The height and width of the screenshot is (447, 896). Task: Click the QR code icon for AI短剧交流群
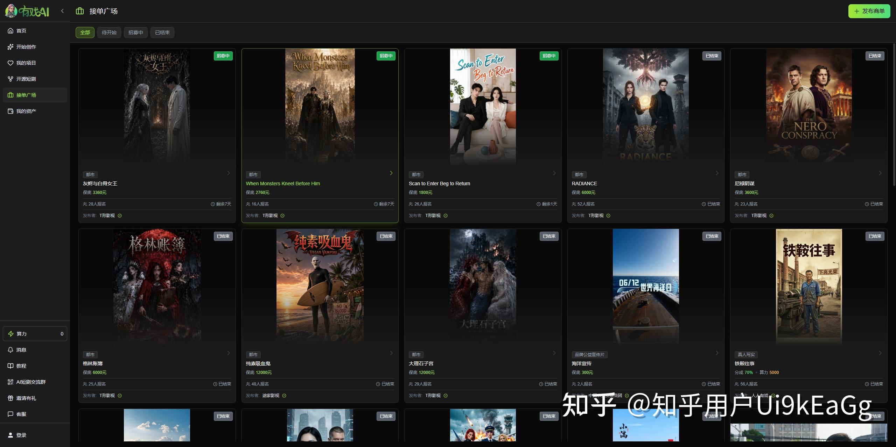pos(10,382)
